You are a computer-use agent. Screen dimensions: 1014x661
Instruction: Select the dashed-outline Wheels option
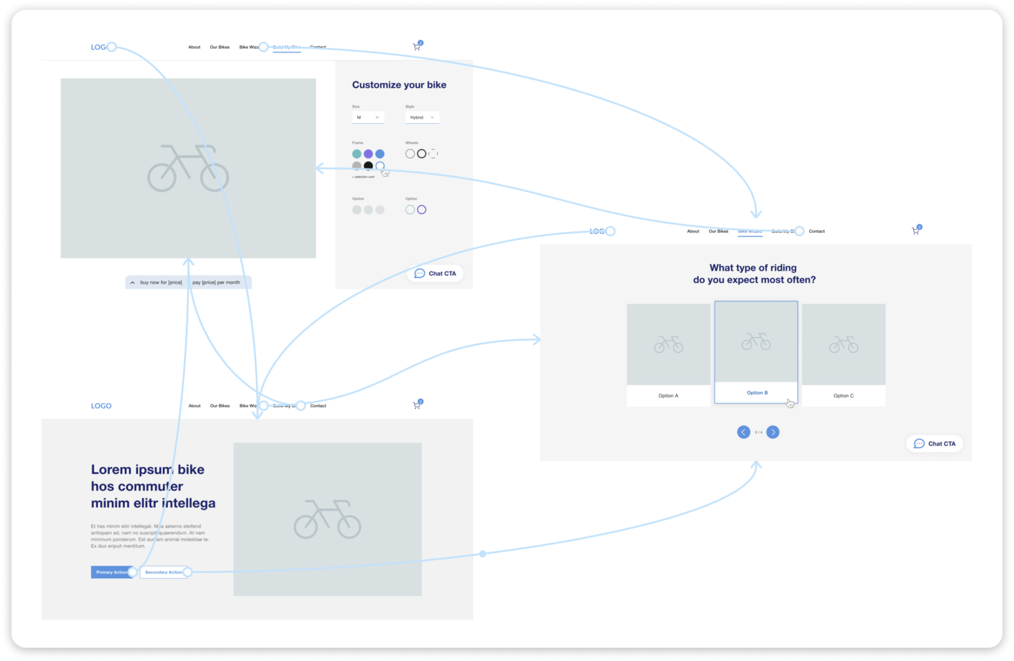[x=433, y=154]
